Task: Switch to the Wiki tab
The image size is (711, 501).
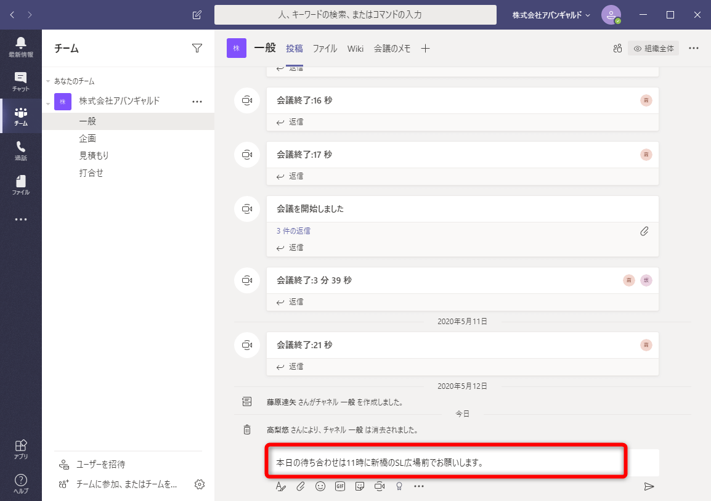Action: coord(355,49)
